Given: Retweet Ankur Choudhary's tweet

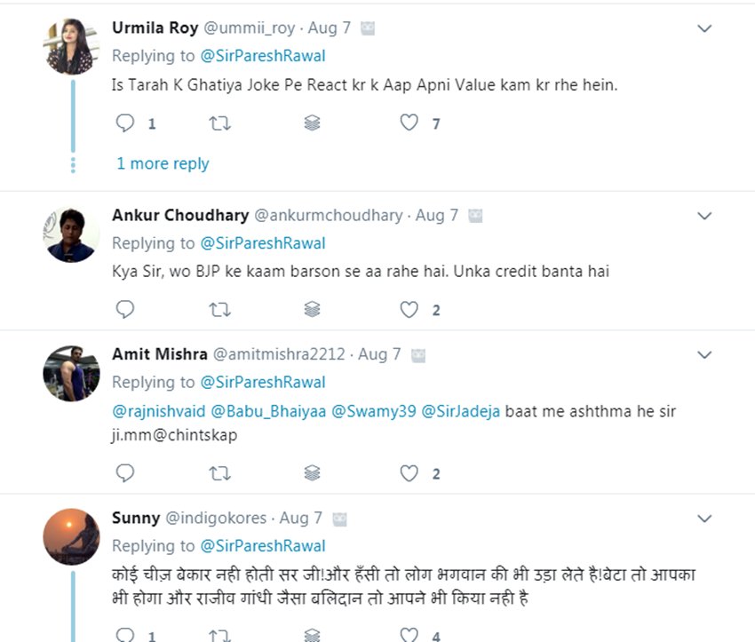Looking at the screenshot, I should point(219,310).
